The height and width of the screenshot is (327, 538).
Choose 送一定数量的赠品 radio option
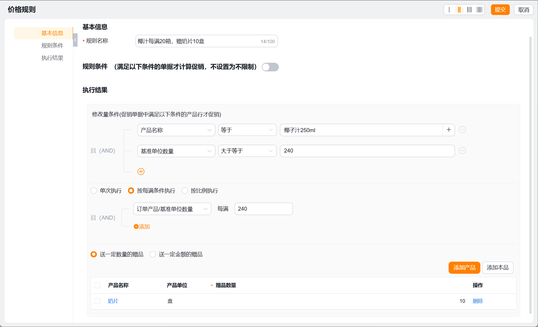click(117, 254)
